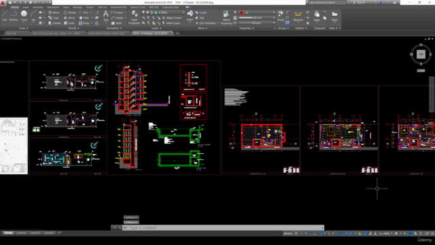Open the Manage ribbon tab
435x245 pixels.
point(77,7)
